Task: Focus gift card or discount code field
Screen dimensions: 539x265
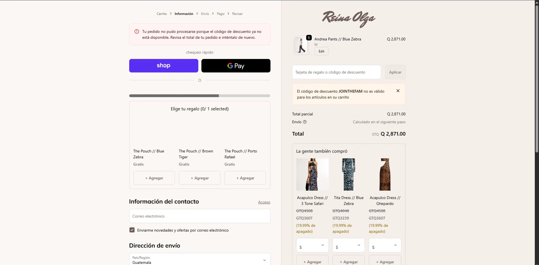Action: click(337, 72)
